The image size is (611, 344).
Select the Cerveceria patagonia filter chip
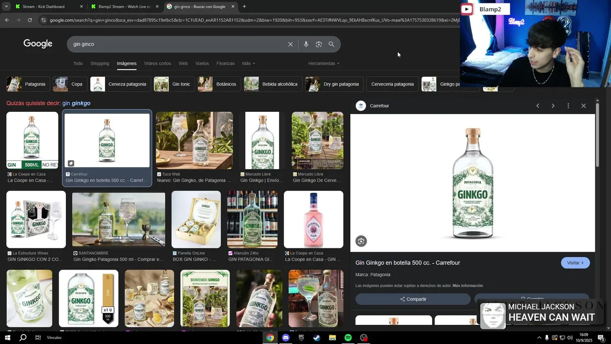(392, 84)
